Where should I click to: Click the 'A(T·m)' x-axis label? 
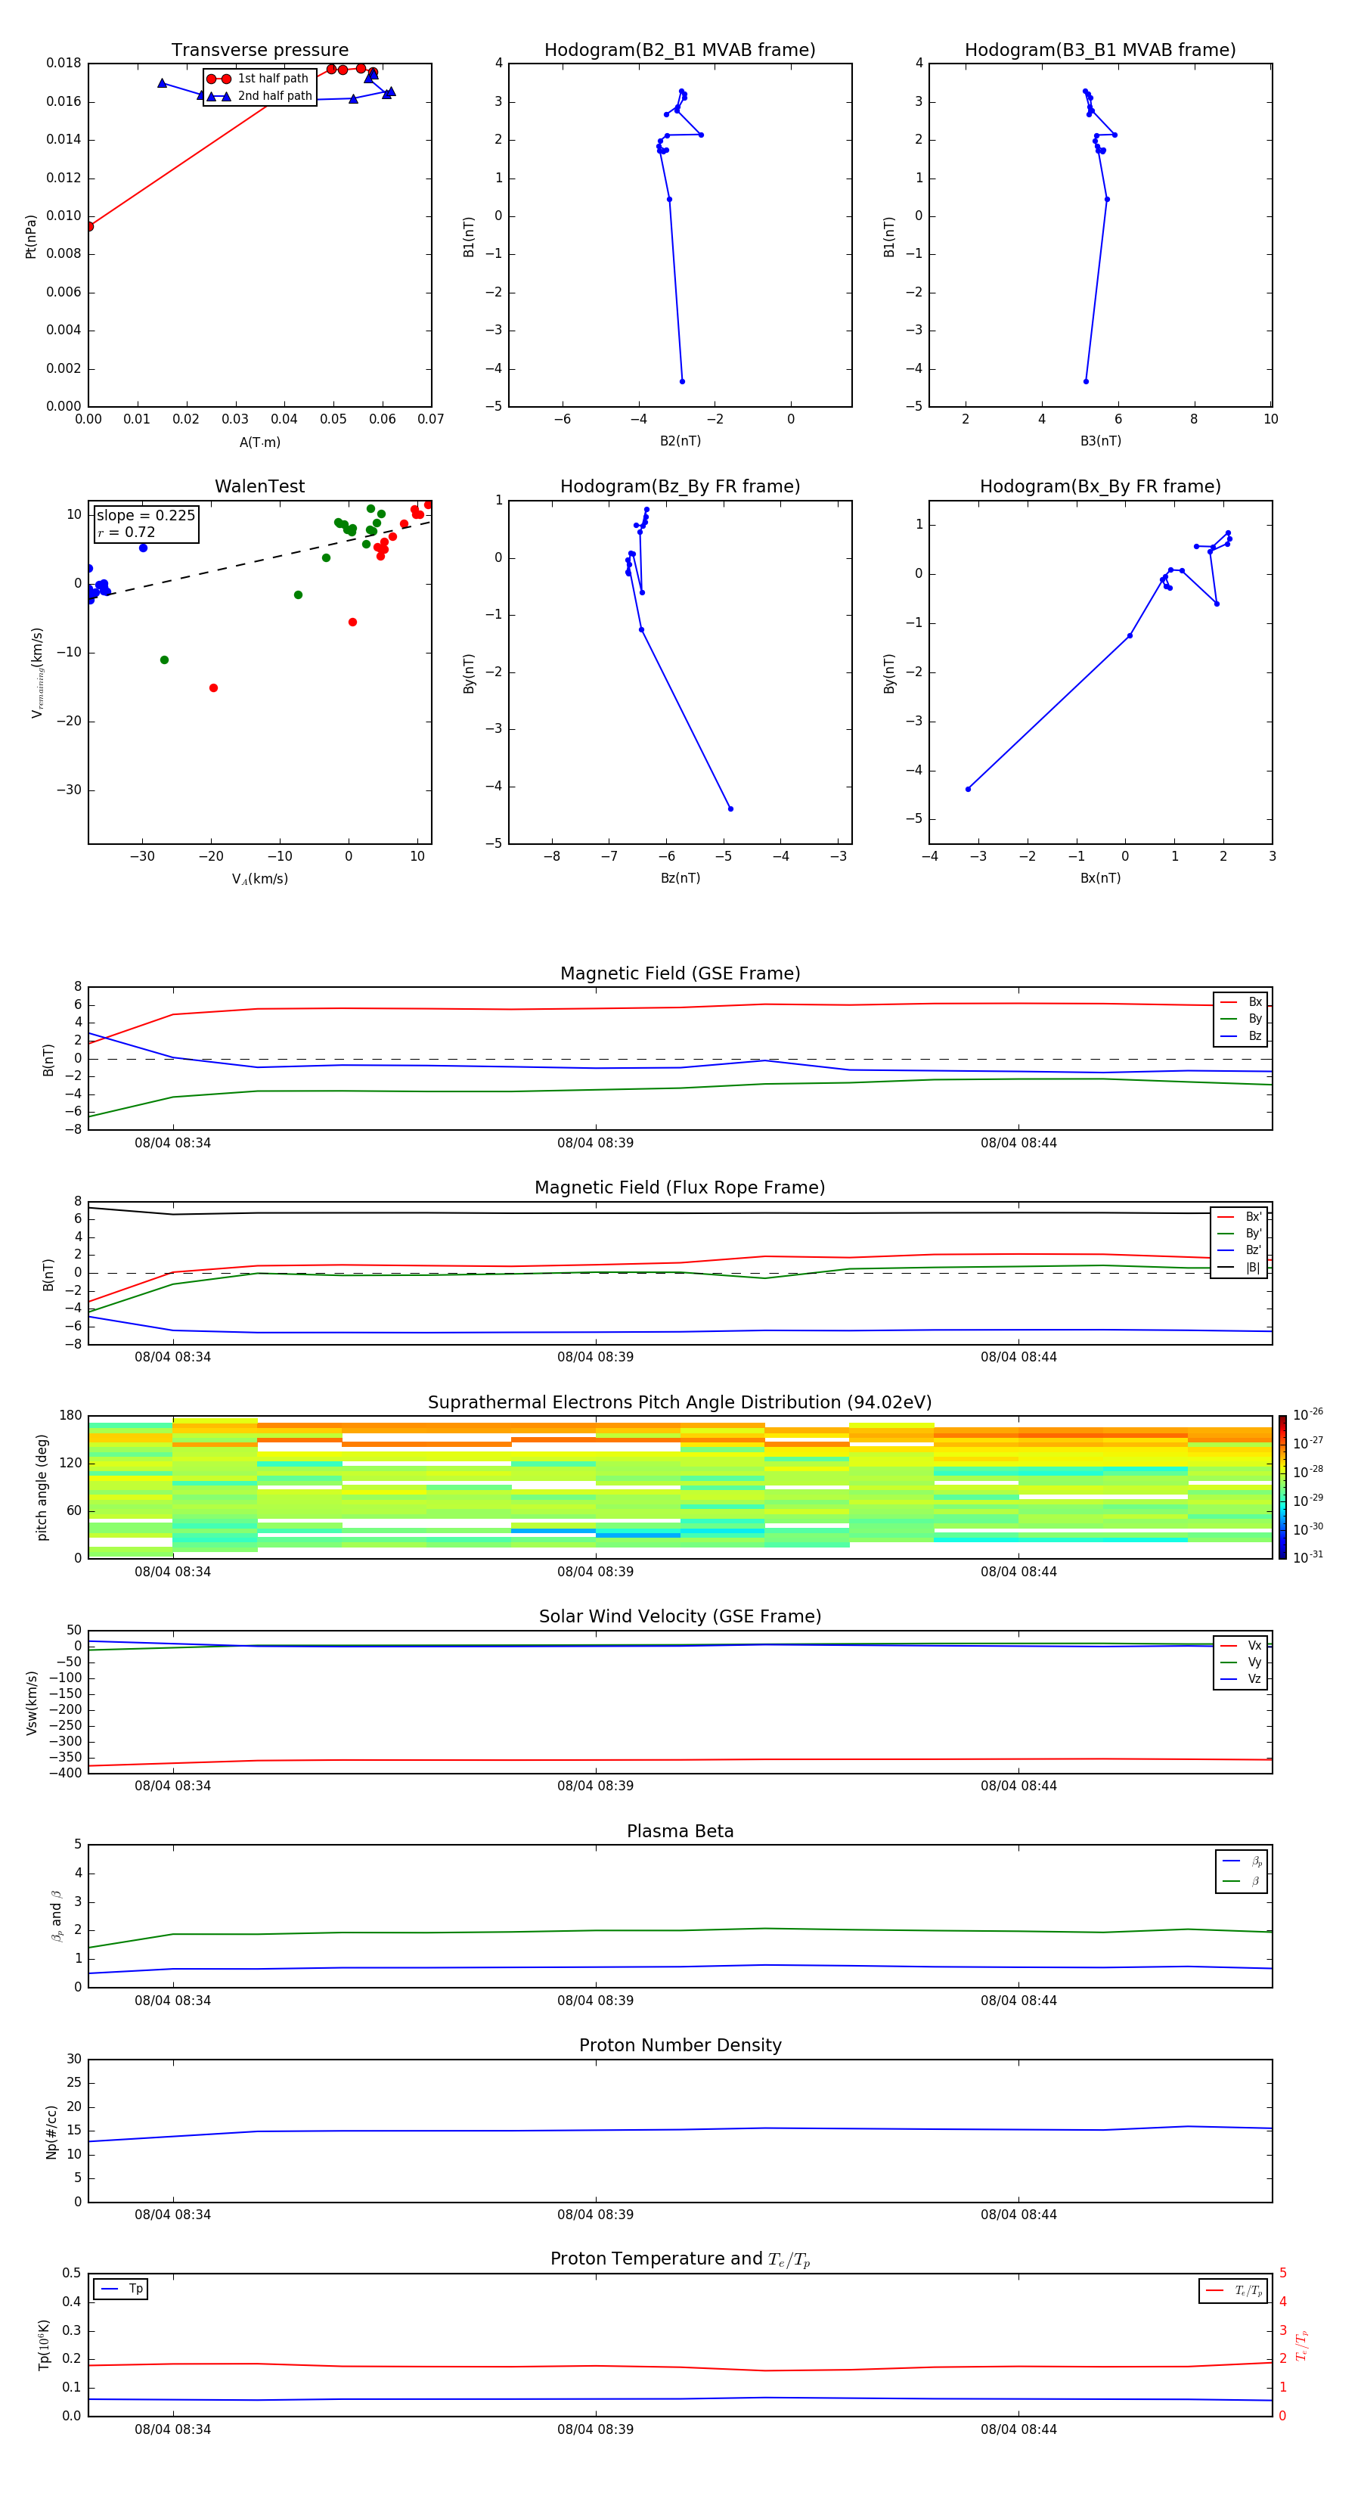point(259,442)
